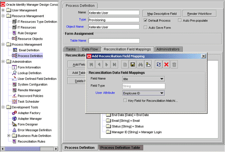Open Adapter Factory in the tree
Image resolution: width=225 pixels, height=152 pixels.
26,113
